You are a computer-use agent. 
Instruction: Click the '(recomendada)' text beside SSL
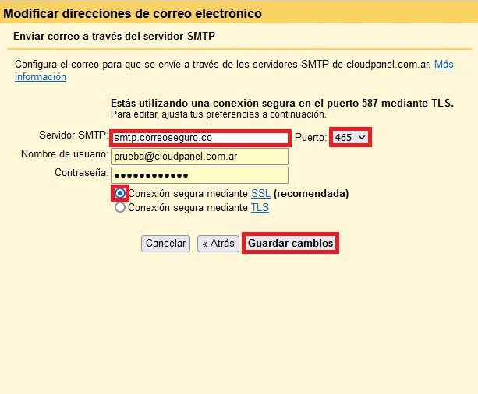pyautogui.click(x=310, y=193)
